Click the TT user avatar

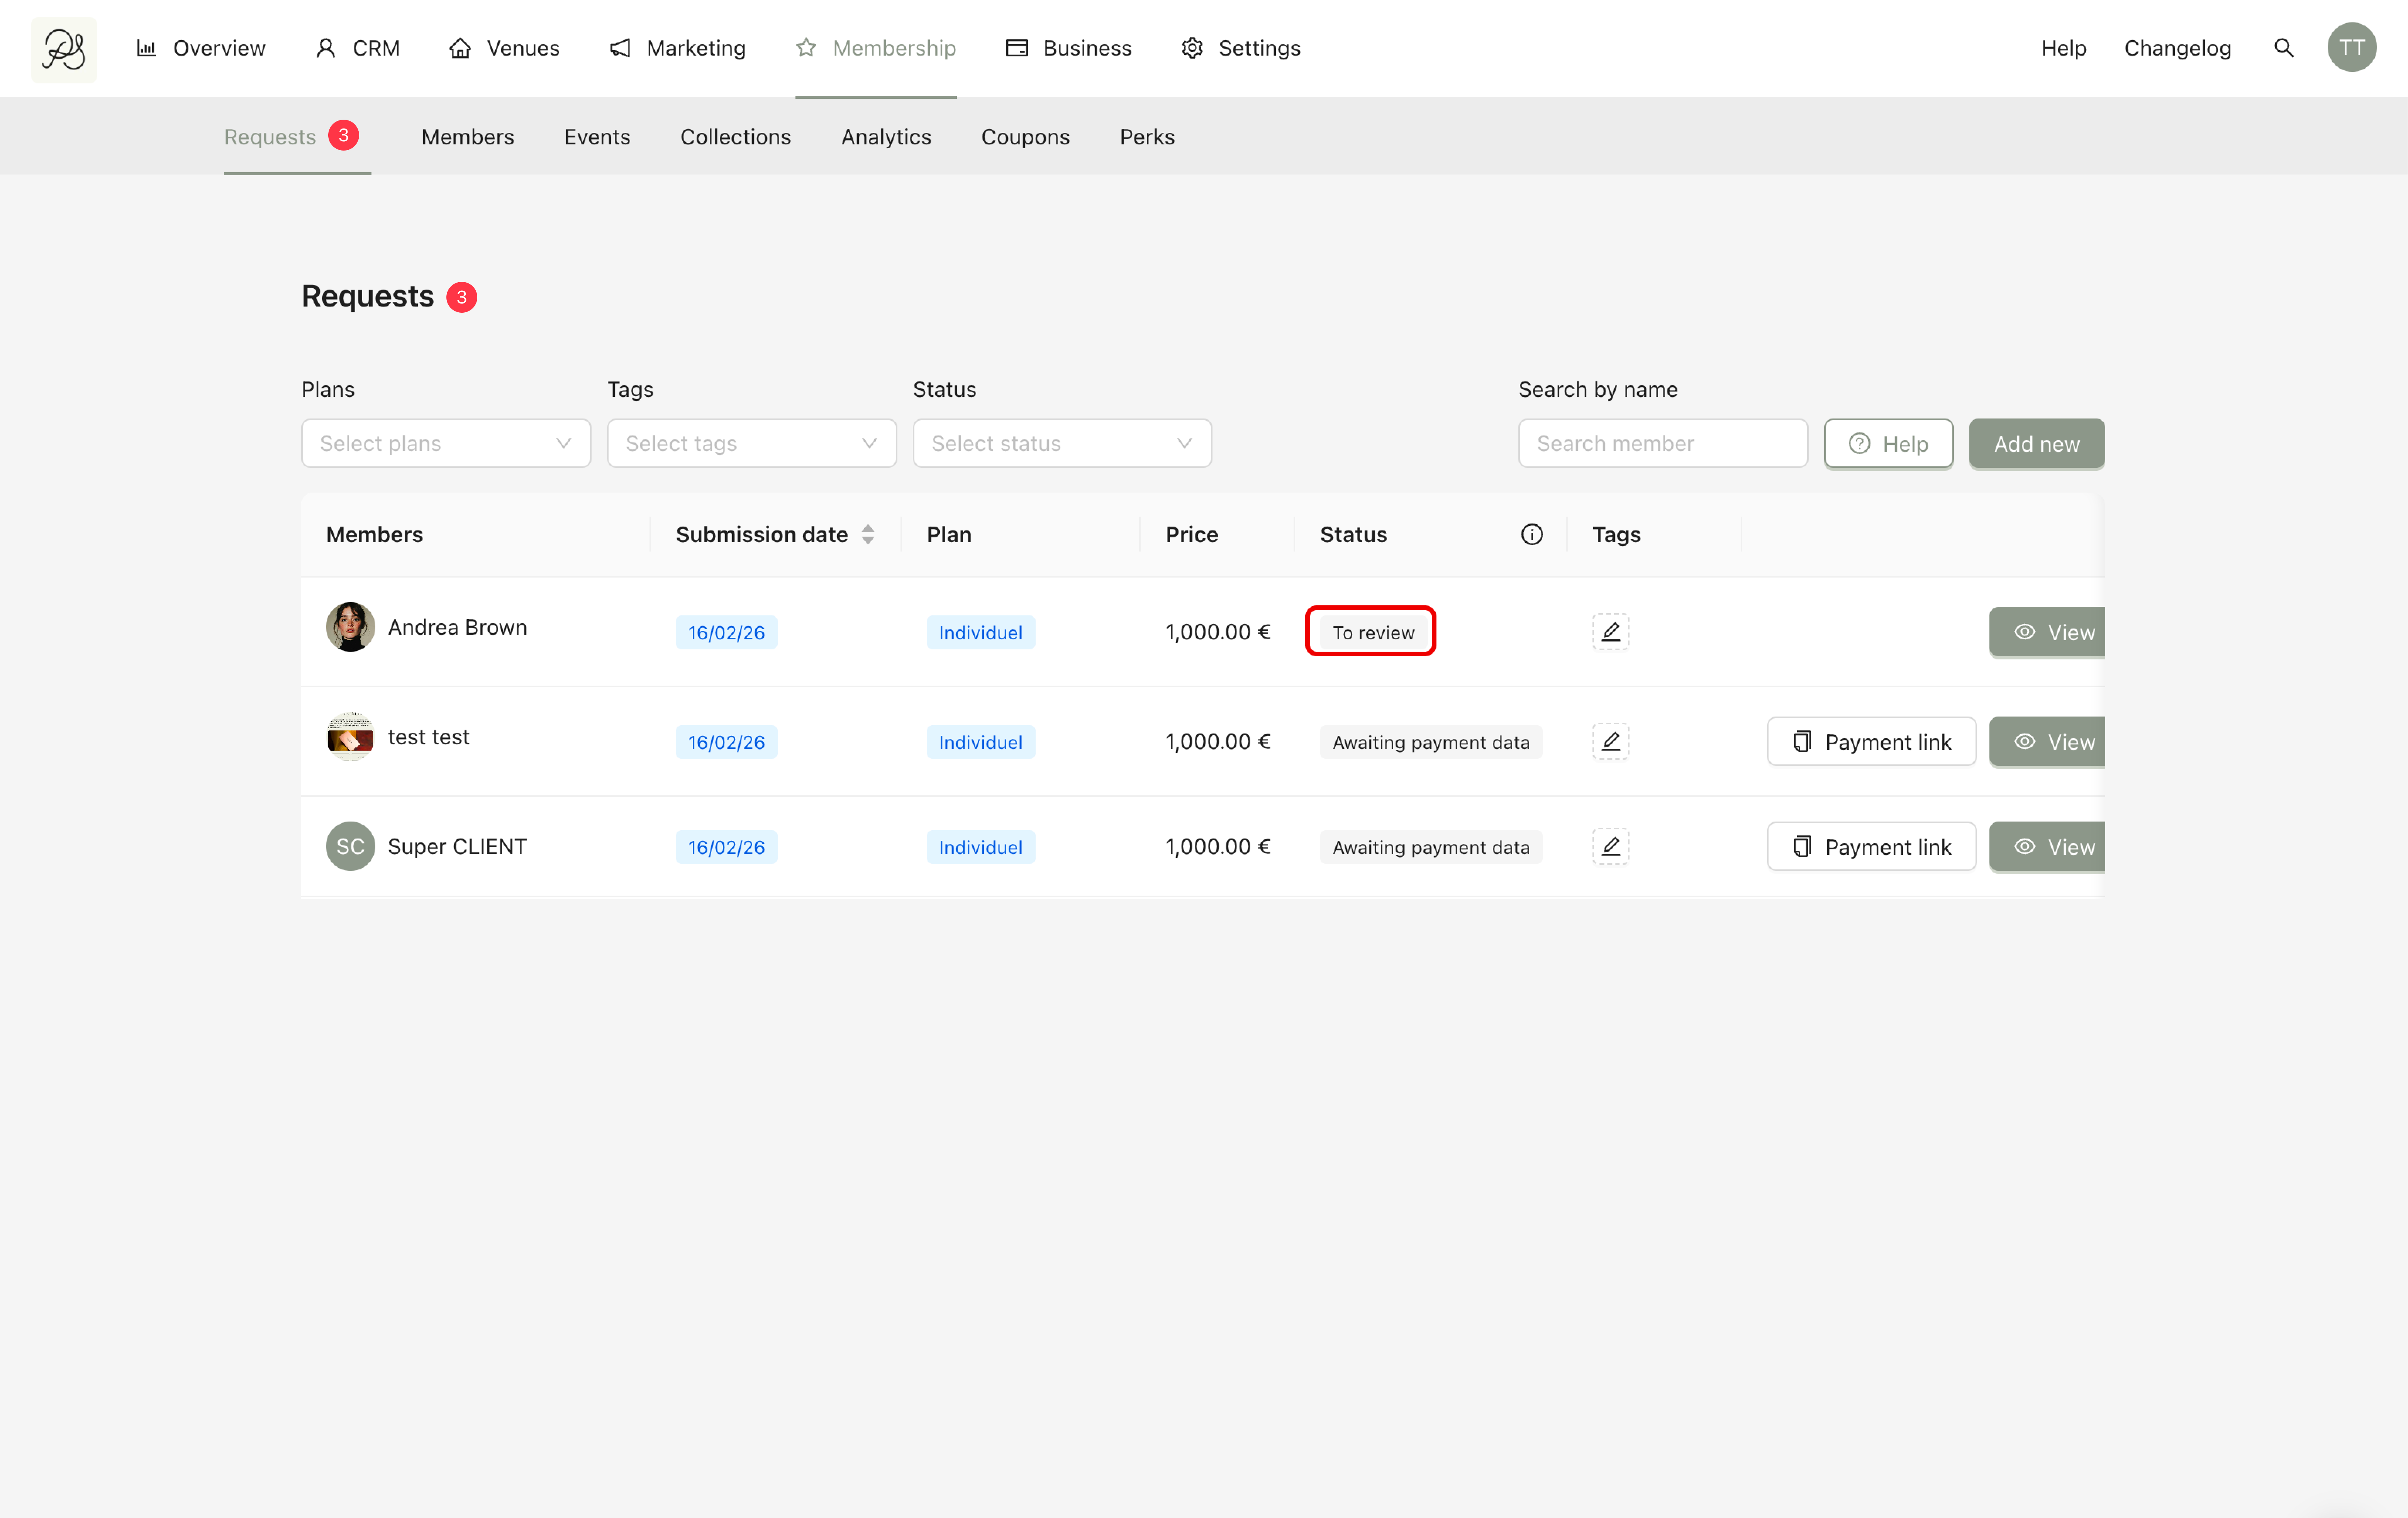[x=2351, y=48]
